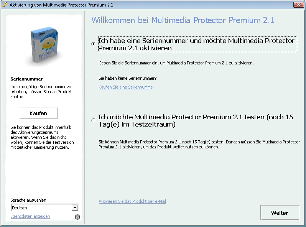Click the 'Sprache auswählen' label
Screen dimensions: 306x227
pos(28,200)
